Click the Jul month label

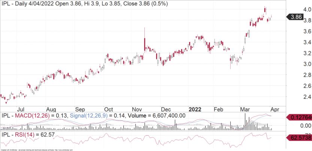click(x=21, y=109)
